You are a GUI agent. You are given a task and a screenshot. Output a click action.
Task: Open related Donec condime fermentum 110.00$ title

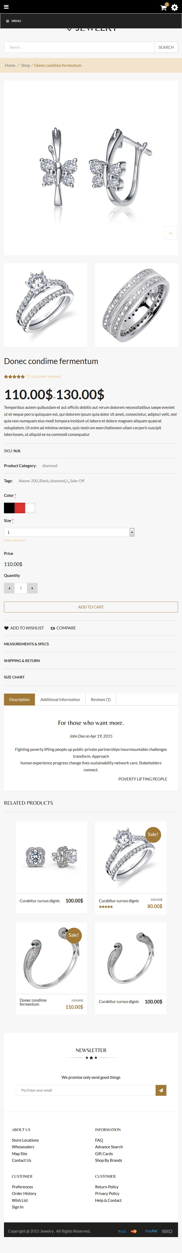pyautogui.click(x=33, y=1002)
